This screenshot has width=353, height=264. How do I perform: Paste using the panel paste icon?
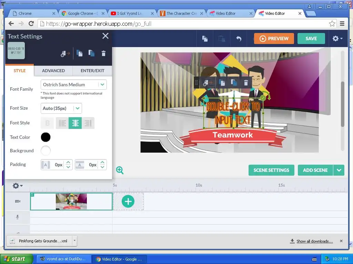[91, 53]
